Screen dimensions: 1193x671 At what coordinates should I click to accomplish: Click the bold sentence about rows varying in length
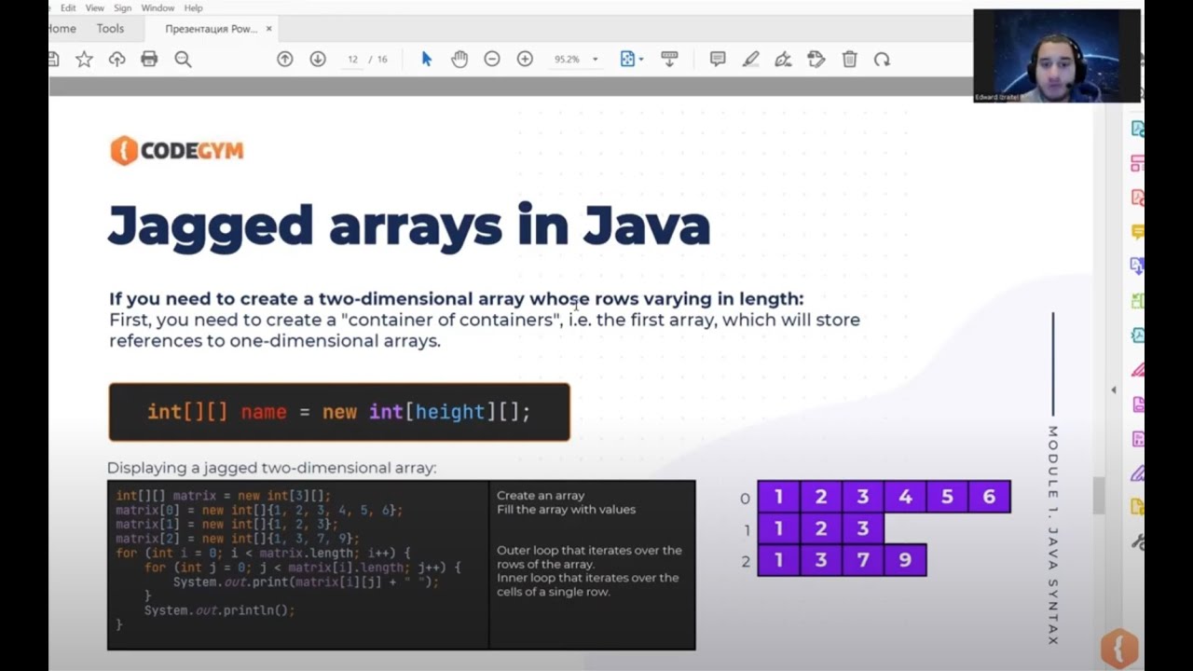456,298
